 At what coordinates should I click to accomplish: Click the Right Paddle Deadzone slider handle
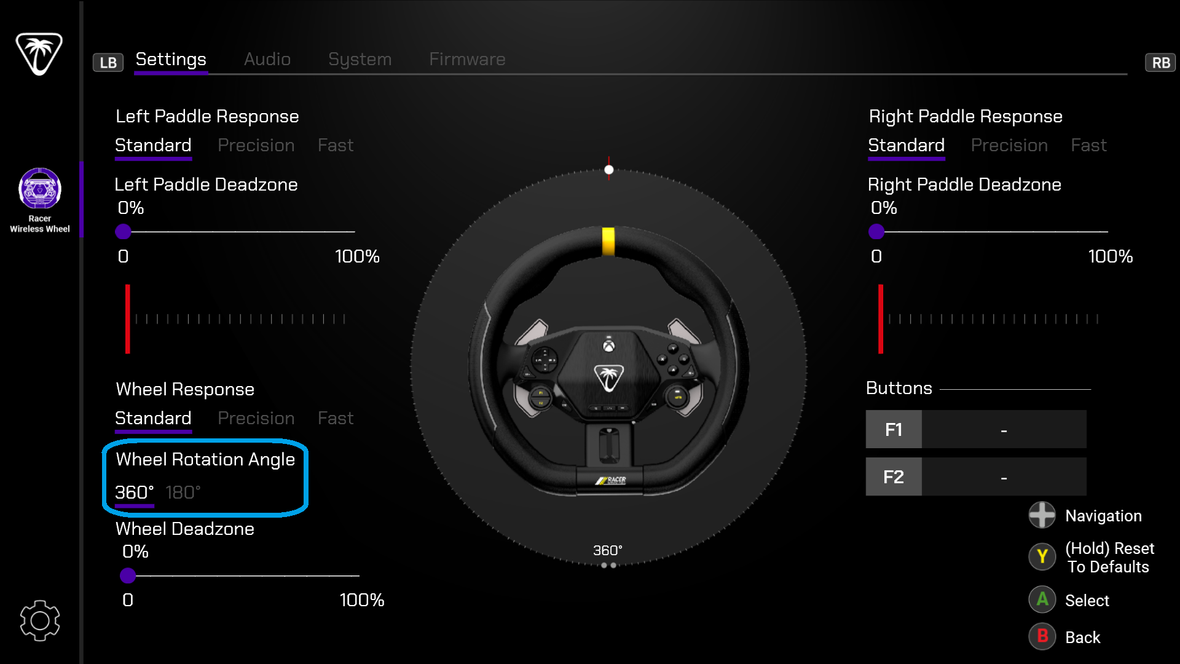(876, 232)
